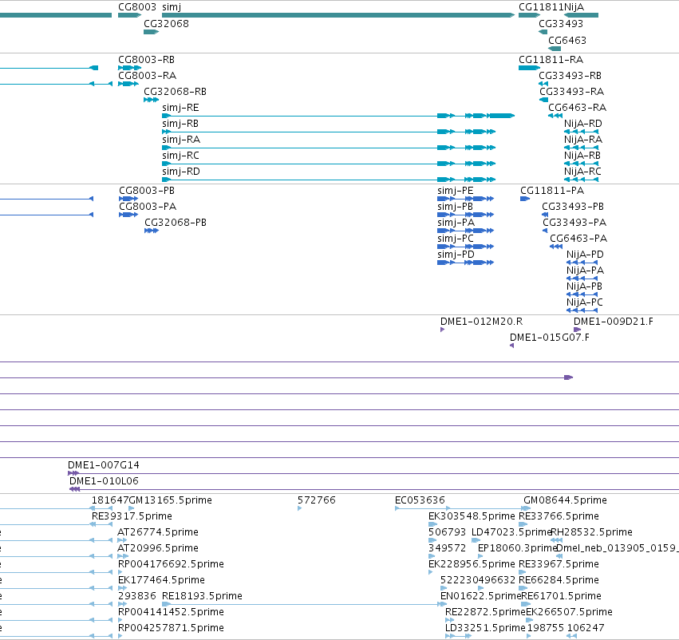Image resolution: width=679 pixels, height=640 pixels.
Task: Select clone end DME1-009D21.F
Action: [614, 322]
